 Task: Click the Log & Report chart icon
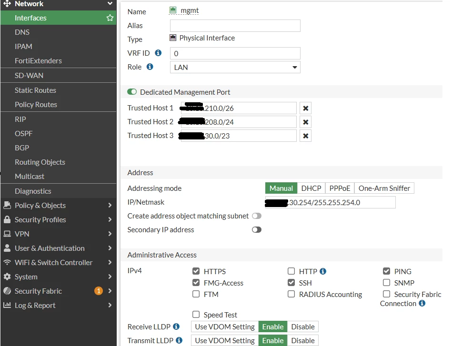[x=7, y=305]
